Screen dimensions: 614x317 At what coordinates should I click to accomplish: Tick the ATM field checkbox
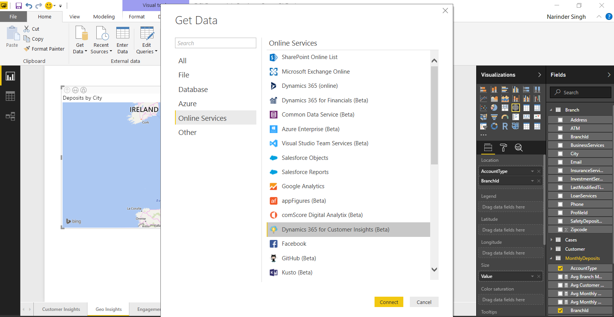[x=560, y=128]
